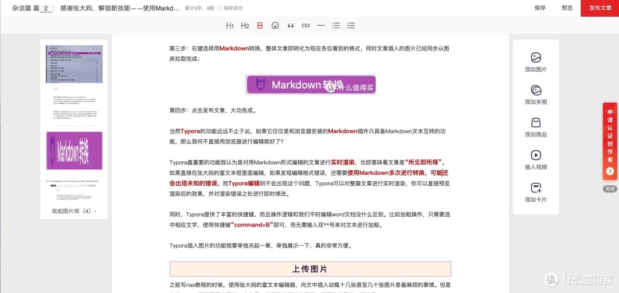Create an ordered numbered list

tap(351, 25)
